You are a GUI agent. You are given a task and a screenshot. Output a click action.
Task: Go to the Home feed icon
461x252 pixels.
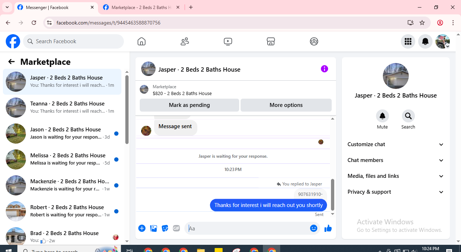[x=142, y=41]
